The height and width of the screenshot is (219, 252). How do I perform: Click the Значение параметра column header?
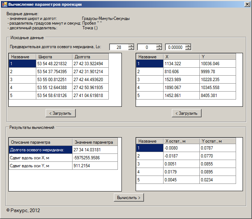click(94, 142)
